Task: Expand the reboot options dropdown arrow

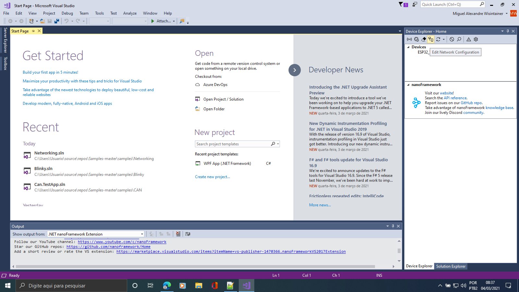Action: 443,39
